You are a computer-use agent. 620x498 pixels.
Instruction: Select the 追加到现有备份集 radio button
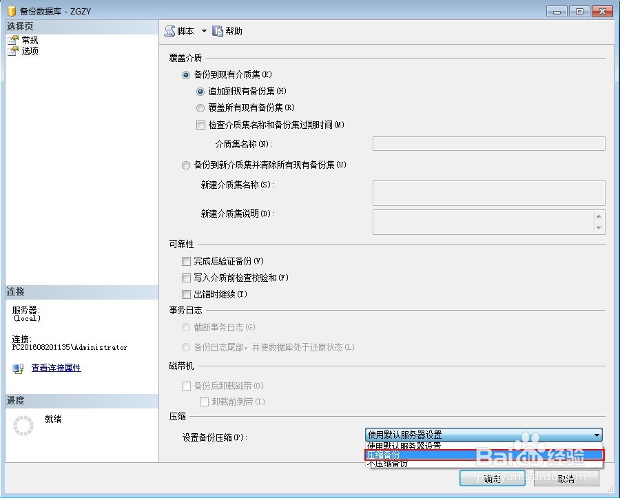coord(200,91)
